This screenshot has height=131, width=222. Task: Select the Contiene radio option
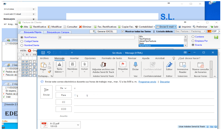tap(193, 37)
